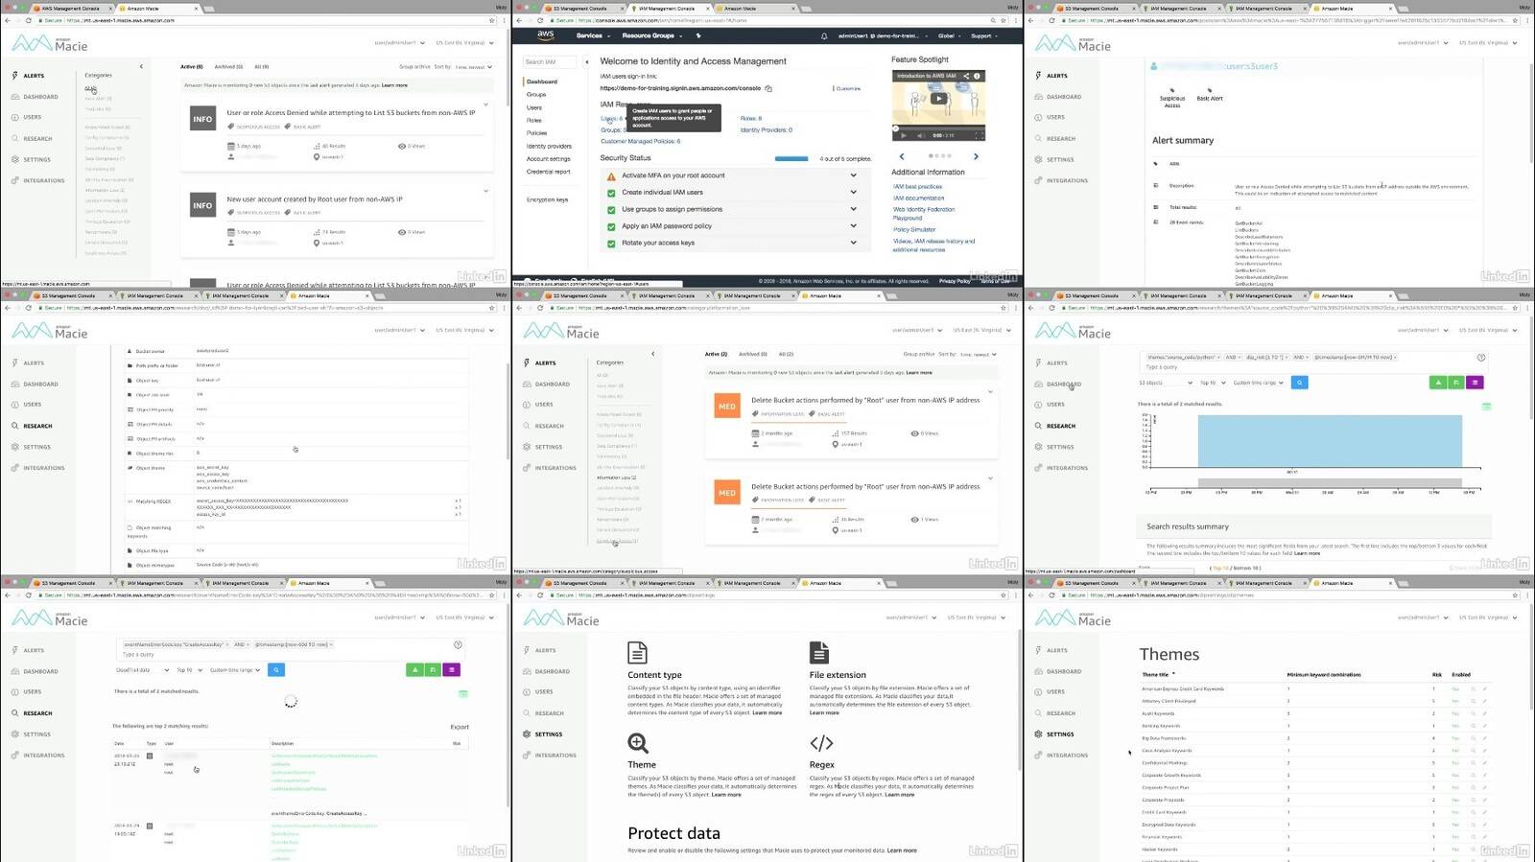The width and height of the screenshot is (1535, 862).
Task: Open the Policy Simulator link
Action: (914, 229)
